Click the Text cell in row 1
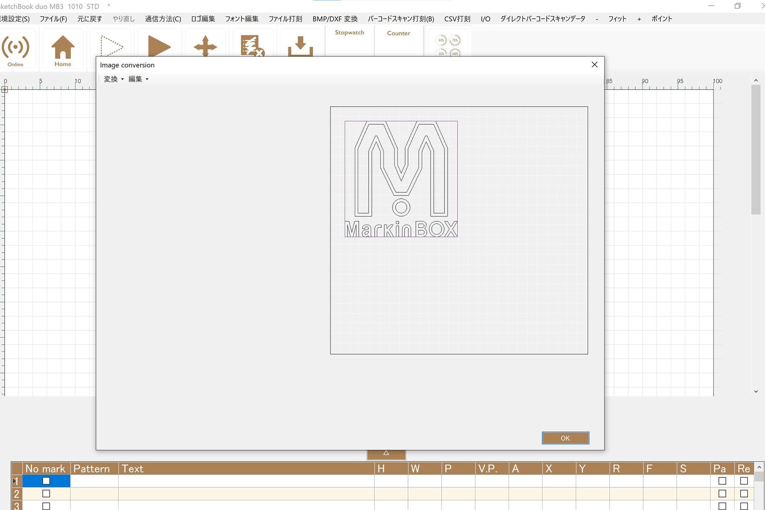This screenshot has height=510, width=765. click(246, 481)
